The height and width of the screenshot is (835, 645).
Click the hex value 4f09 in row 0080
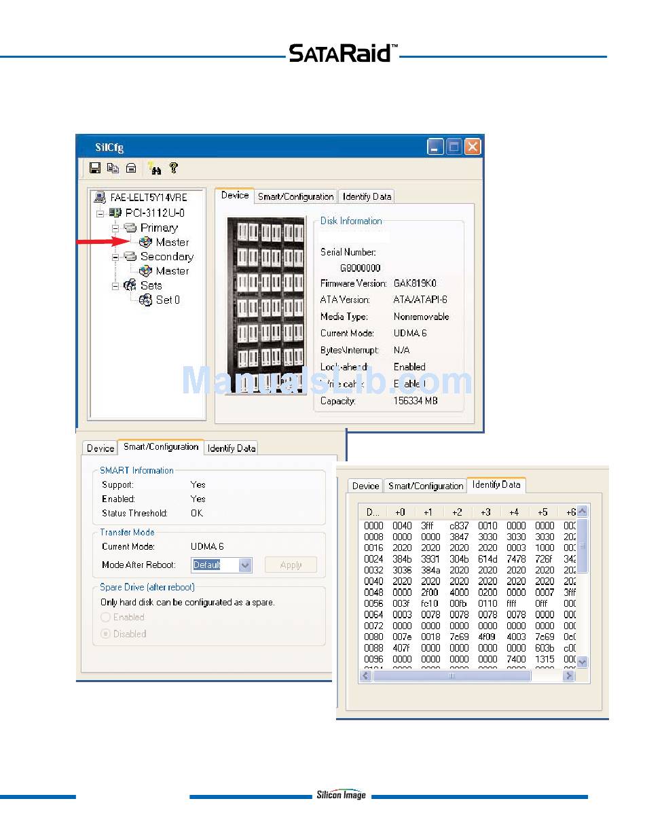pyautogui.click(x=487, y=637)
